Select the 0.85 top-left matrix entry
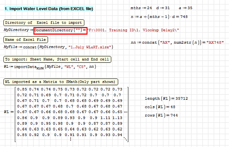The height and width of the screenshot is (147, 229). click(x=22, y=89)
